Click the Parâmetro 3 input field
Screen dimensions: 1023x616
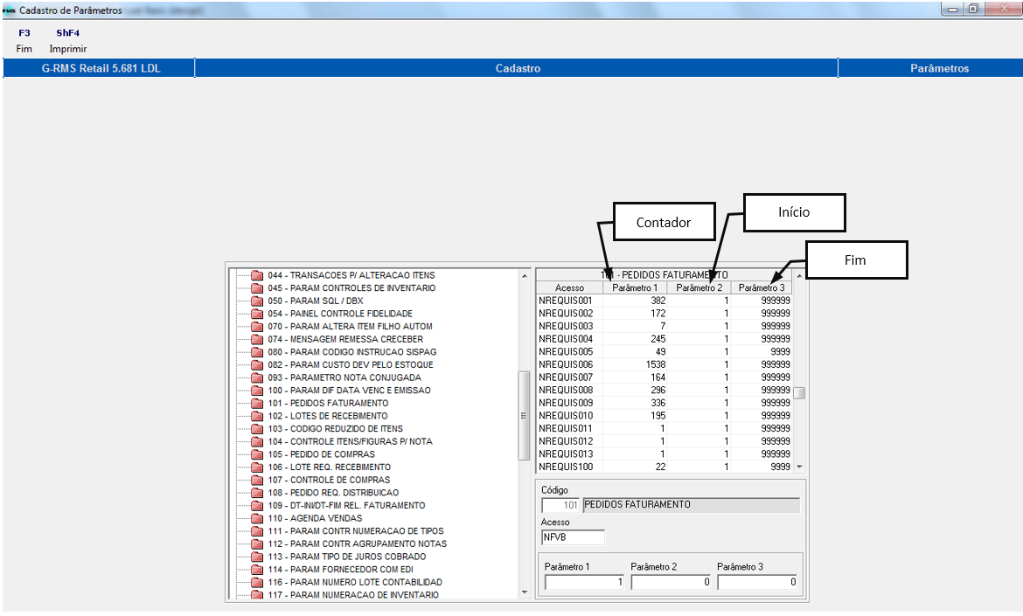point(757,582)
